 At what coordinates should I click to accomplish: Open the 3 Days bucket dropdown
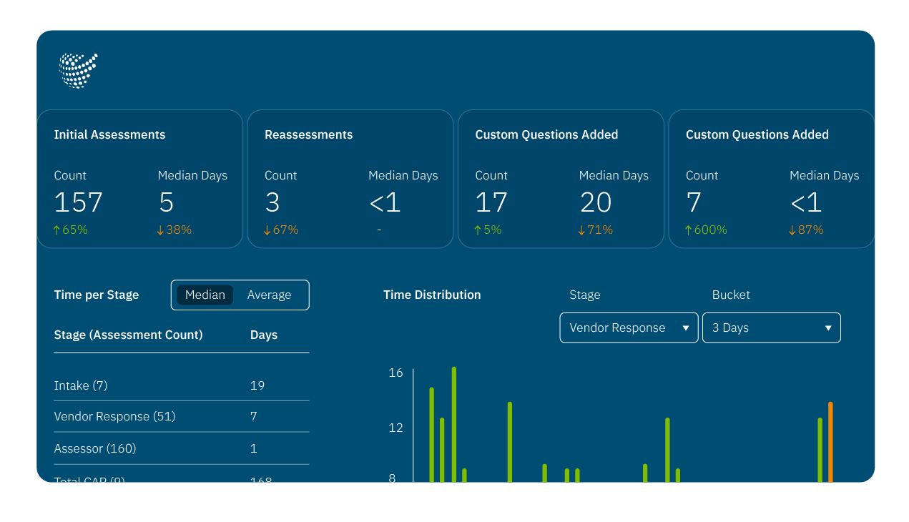[x=771, y=328]
